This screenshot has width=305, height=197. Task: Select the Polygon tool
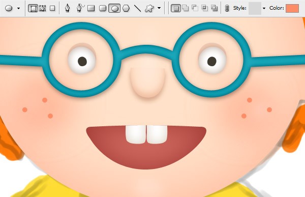(126, 8)
